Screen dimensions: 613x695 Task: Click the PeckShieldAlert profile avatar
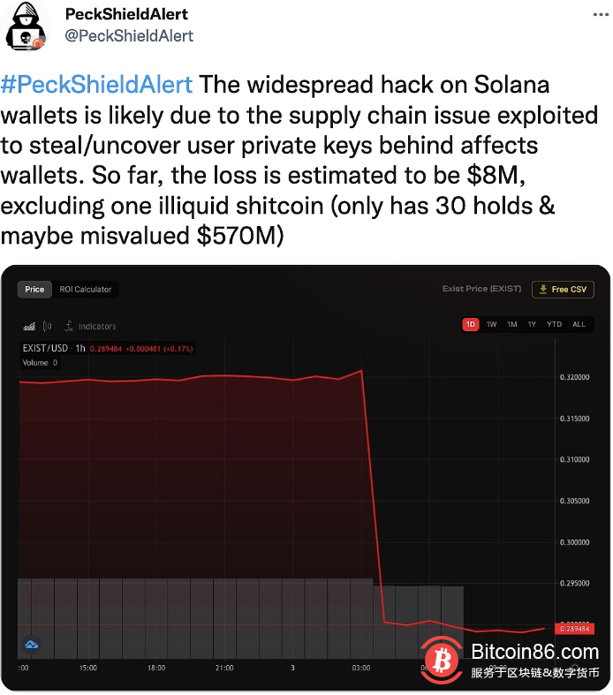[x=27, y=26]
